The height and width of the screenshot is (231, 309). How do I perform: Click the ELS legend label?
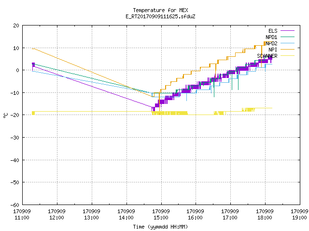click(x=273, y=31)
